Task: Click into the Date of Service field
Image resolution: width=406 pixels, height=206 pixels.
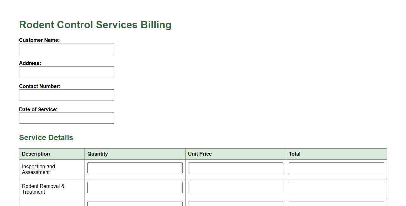Action: (x=67, y=118)
